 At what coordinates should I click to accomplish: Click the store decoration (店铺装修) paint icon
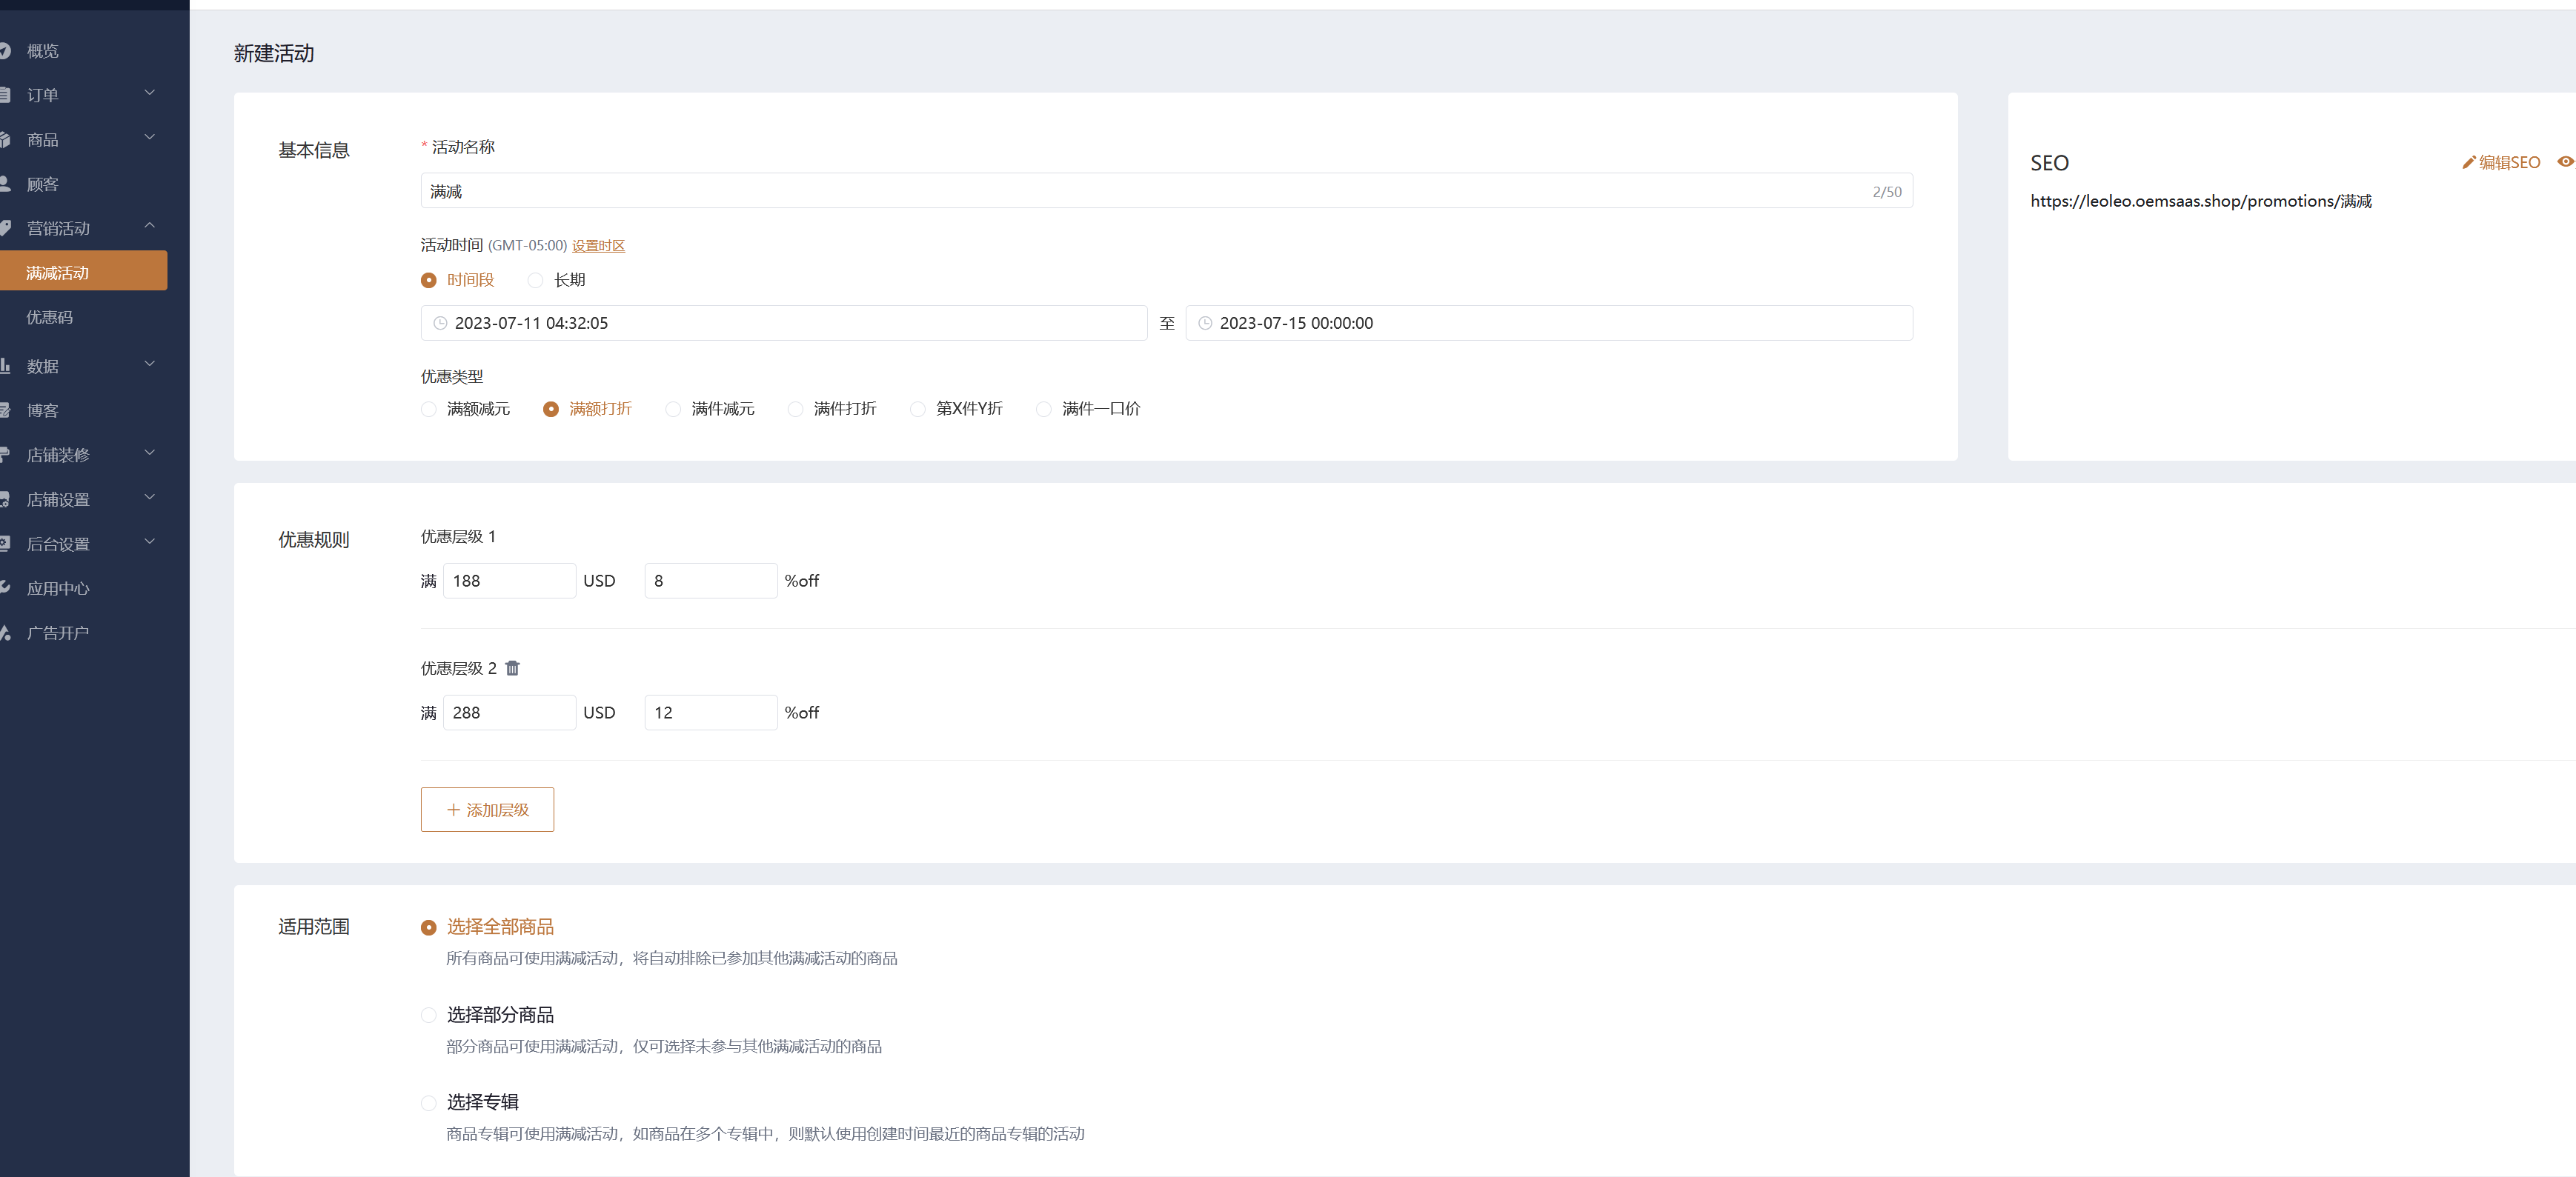[x=4, y=455]
